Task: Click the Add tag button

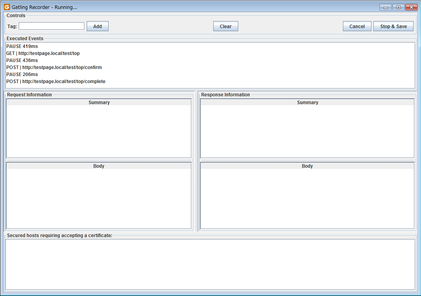Action: click(x=98, y=26)
